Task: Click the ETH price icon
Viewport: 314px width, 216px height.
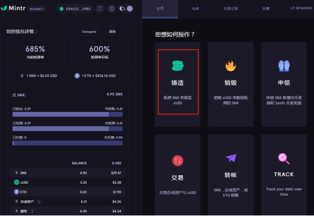Action: pos(77,76)
